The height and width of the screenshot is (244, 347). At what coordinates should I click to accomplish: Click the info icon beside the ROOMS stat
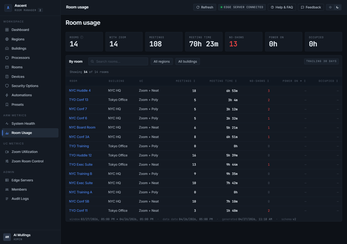point(82,37)
